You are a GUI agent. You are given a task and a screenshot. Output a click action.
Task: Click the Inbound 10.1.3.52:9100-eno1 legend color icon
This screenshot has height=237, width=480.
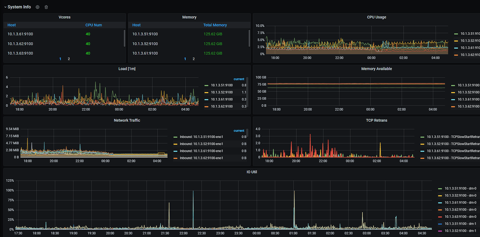(x=175, y=144)
